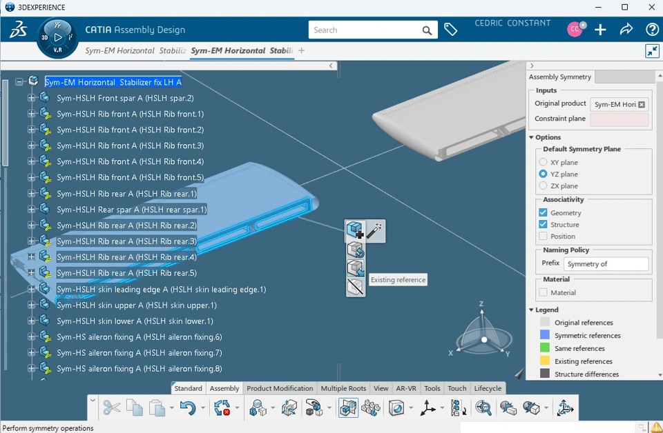Screen dimensions: 663x433
Task: Click the Copy icon in bottom toolbar
Action: point(135,408)
